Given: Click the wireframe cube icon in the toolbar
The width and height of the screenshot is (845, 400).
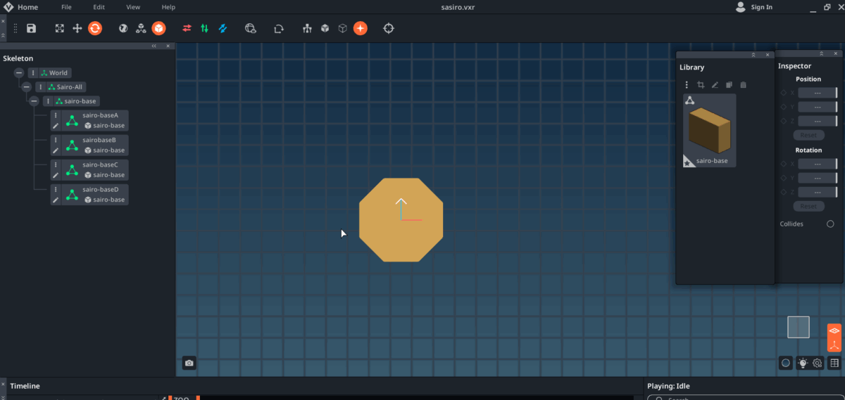Looking at the screenshot, I should (x=342, y=28).
